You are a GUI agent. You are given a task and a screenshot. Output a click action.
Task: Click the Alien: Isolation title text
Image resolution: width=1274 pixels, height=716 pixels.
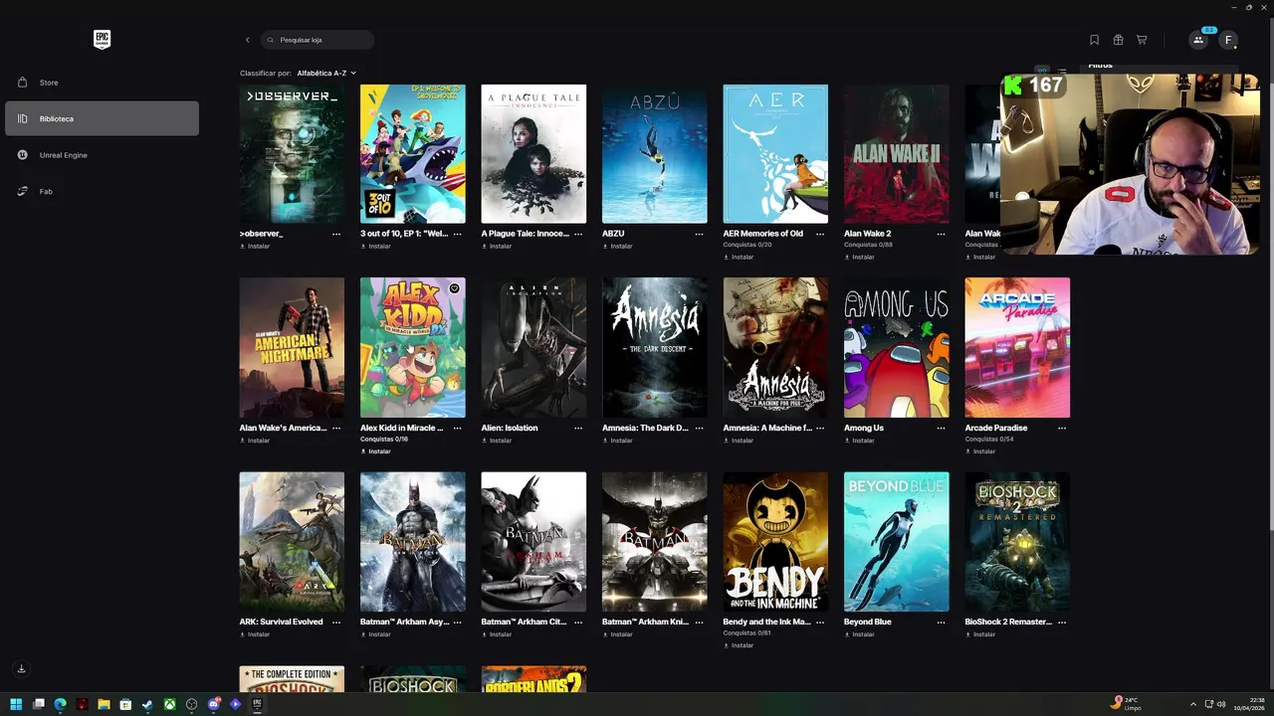point(510,428)
